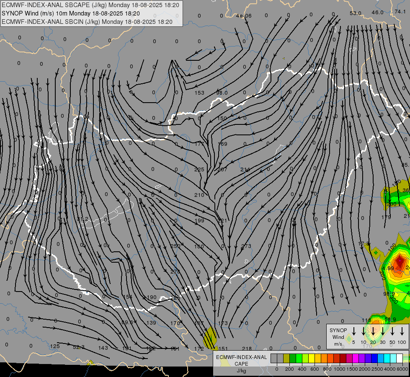Click the 58.9 value at eastern edge

pyautogui.click(x=390, y=319)
